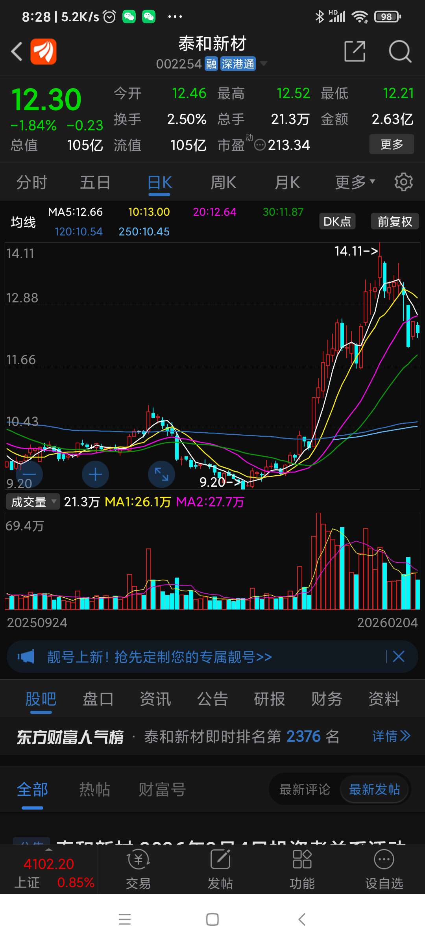Tap the 更多 quote details button
This screenshot has height=945, width=425.
point(392,144)
